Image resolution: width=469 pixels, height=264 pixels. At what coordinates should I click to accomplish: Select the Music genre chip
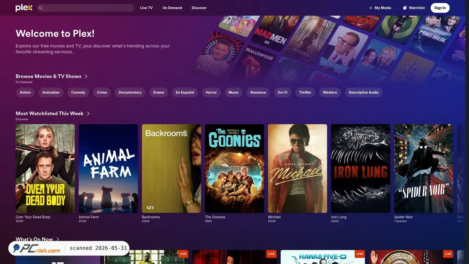point(234,93)
